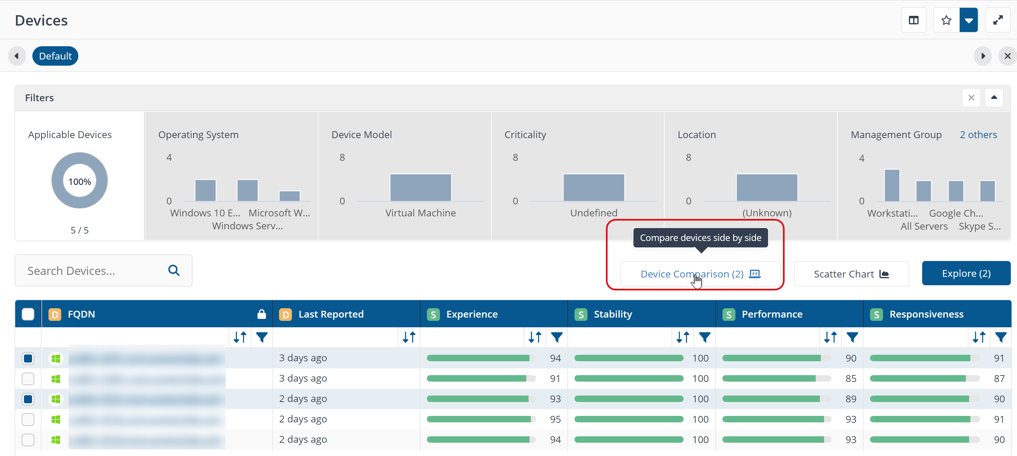Toggle the select-all header checkbox
This screenshot has width=1017, height=456.
click(28, 314)
